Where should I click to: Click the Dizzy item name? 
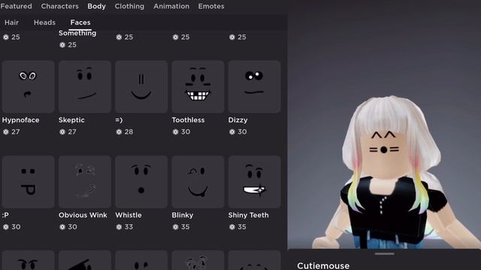(237, 120)
